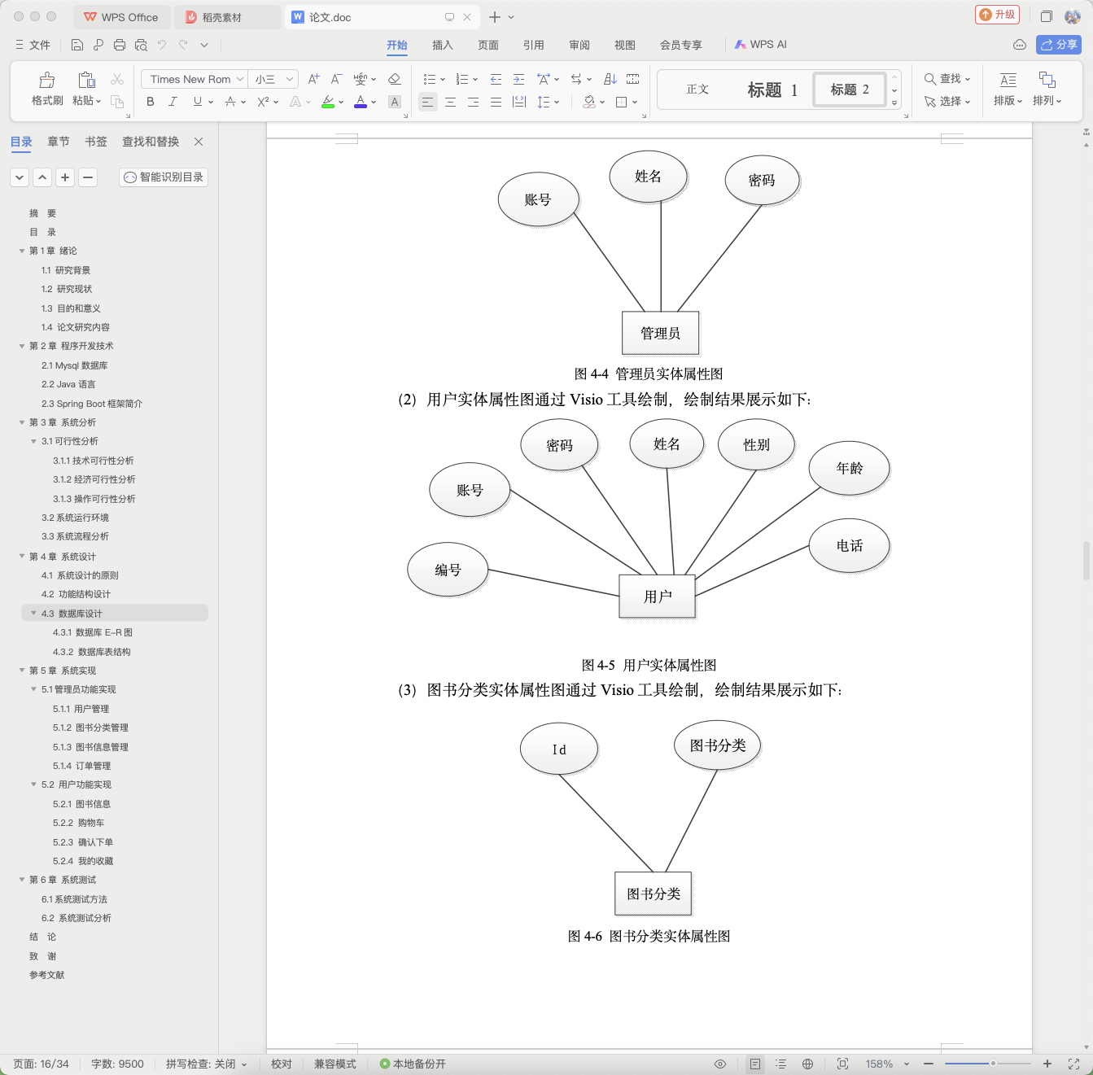The height and width of the screenshot is (1075, 1093).
Task: Collapse the 第4章 系统设计 tree node
Action: tap(22, 557)
